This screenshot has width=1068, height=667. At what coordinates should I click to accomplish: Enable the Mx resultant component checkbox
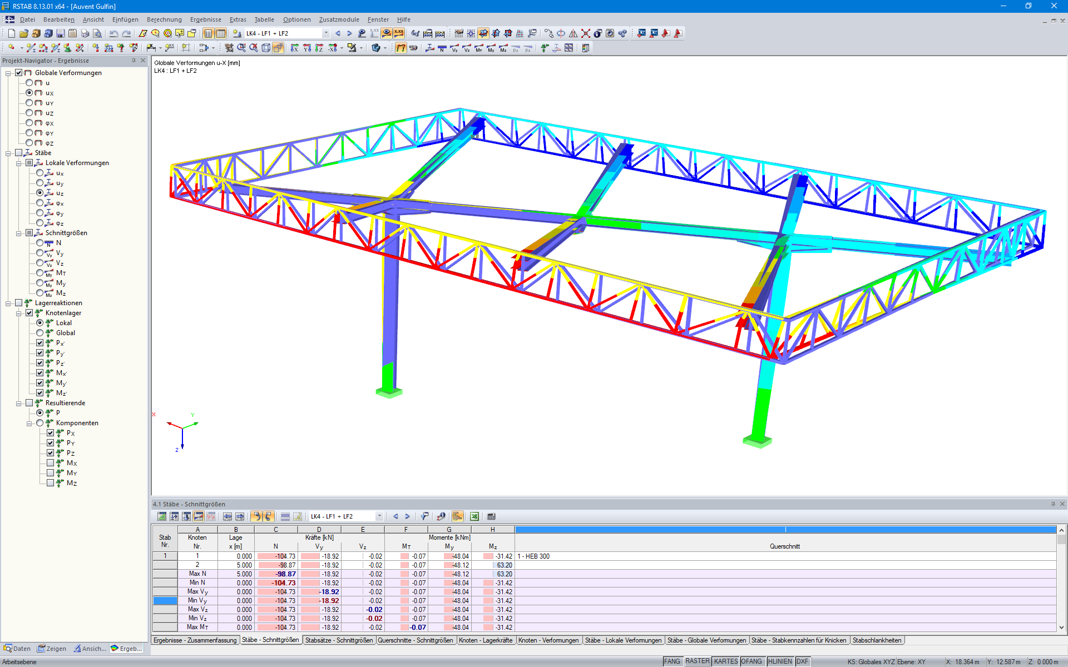coord(51,463)
